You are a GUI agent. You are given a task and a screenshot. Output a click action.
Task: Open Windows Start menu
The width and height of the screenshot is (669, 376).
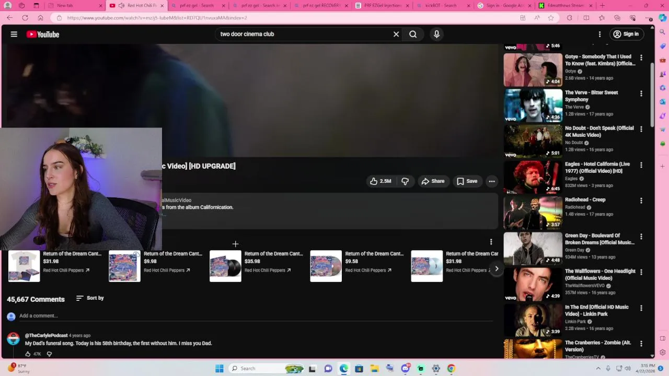[220, 369]
